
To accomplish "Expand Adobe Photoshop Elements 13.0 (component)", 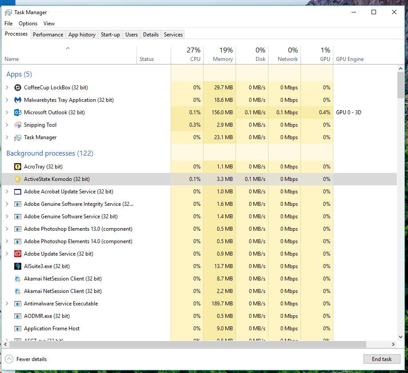I will coord(7,229).
